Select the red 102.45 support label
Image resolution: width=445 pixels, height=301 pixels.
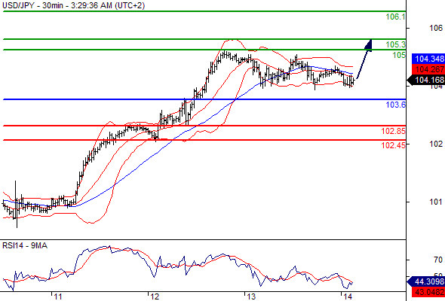394,145
